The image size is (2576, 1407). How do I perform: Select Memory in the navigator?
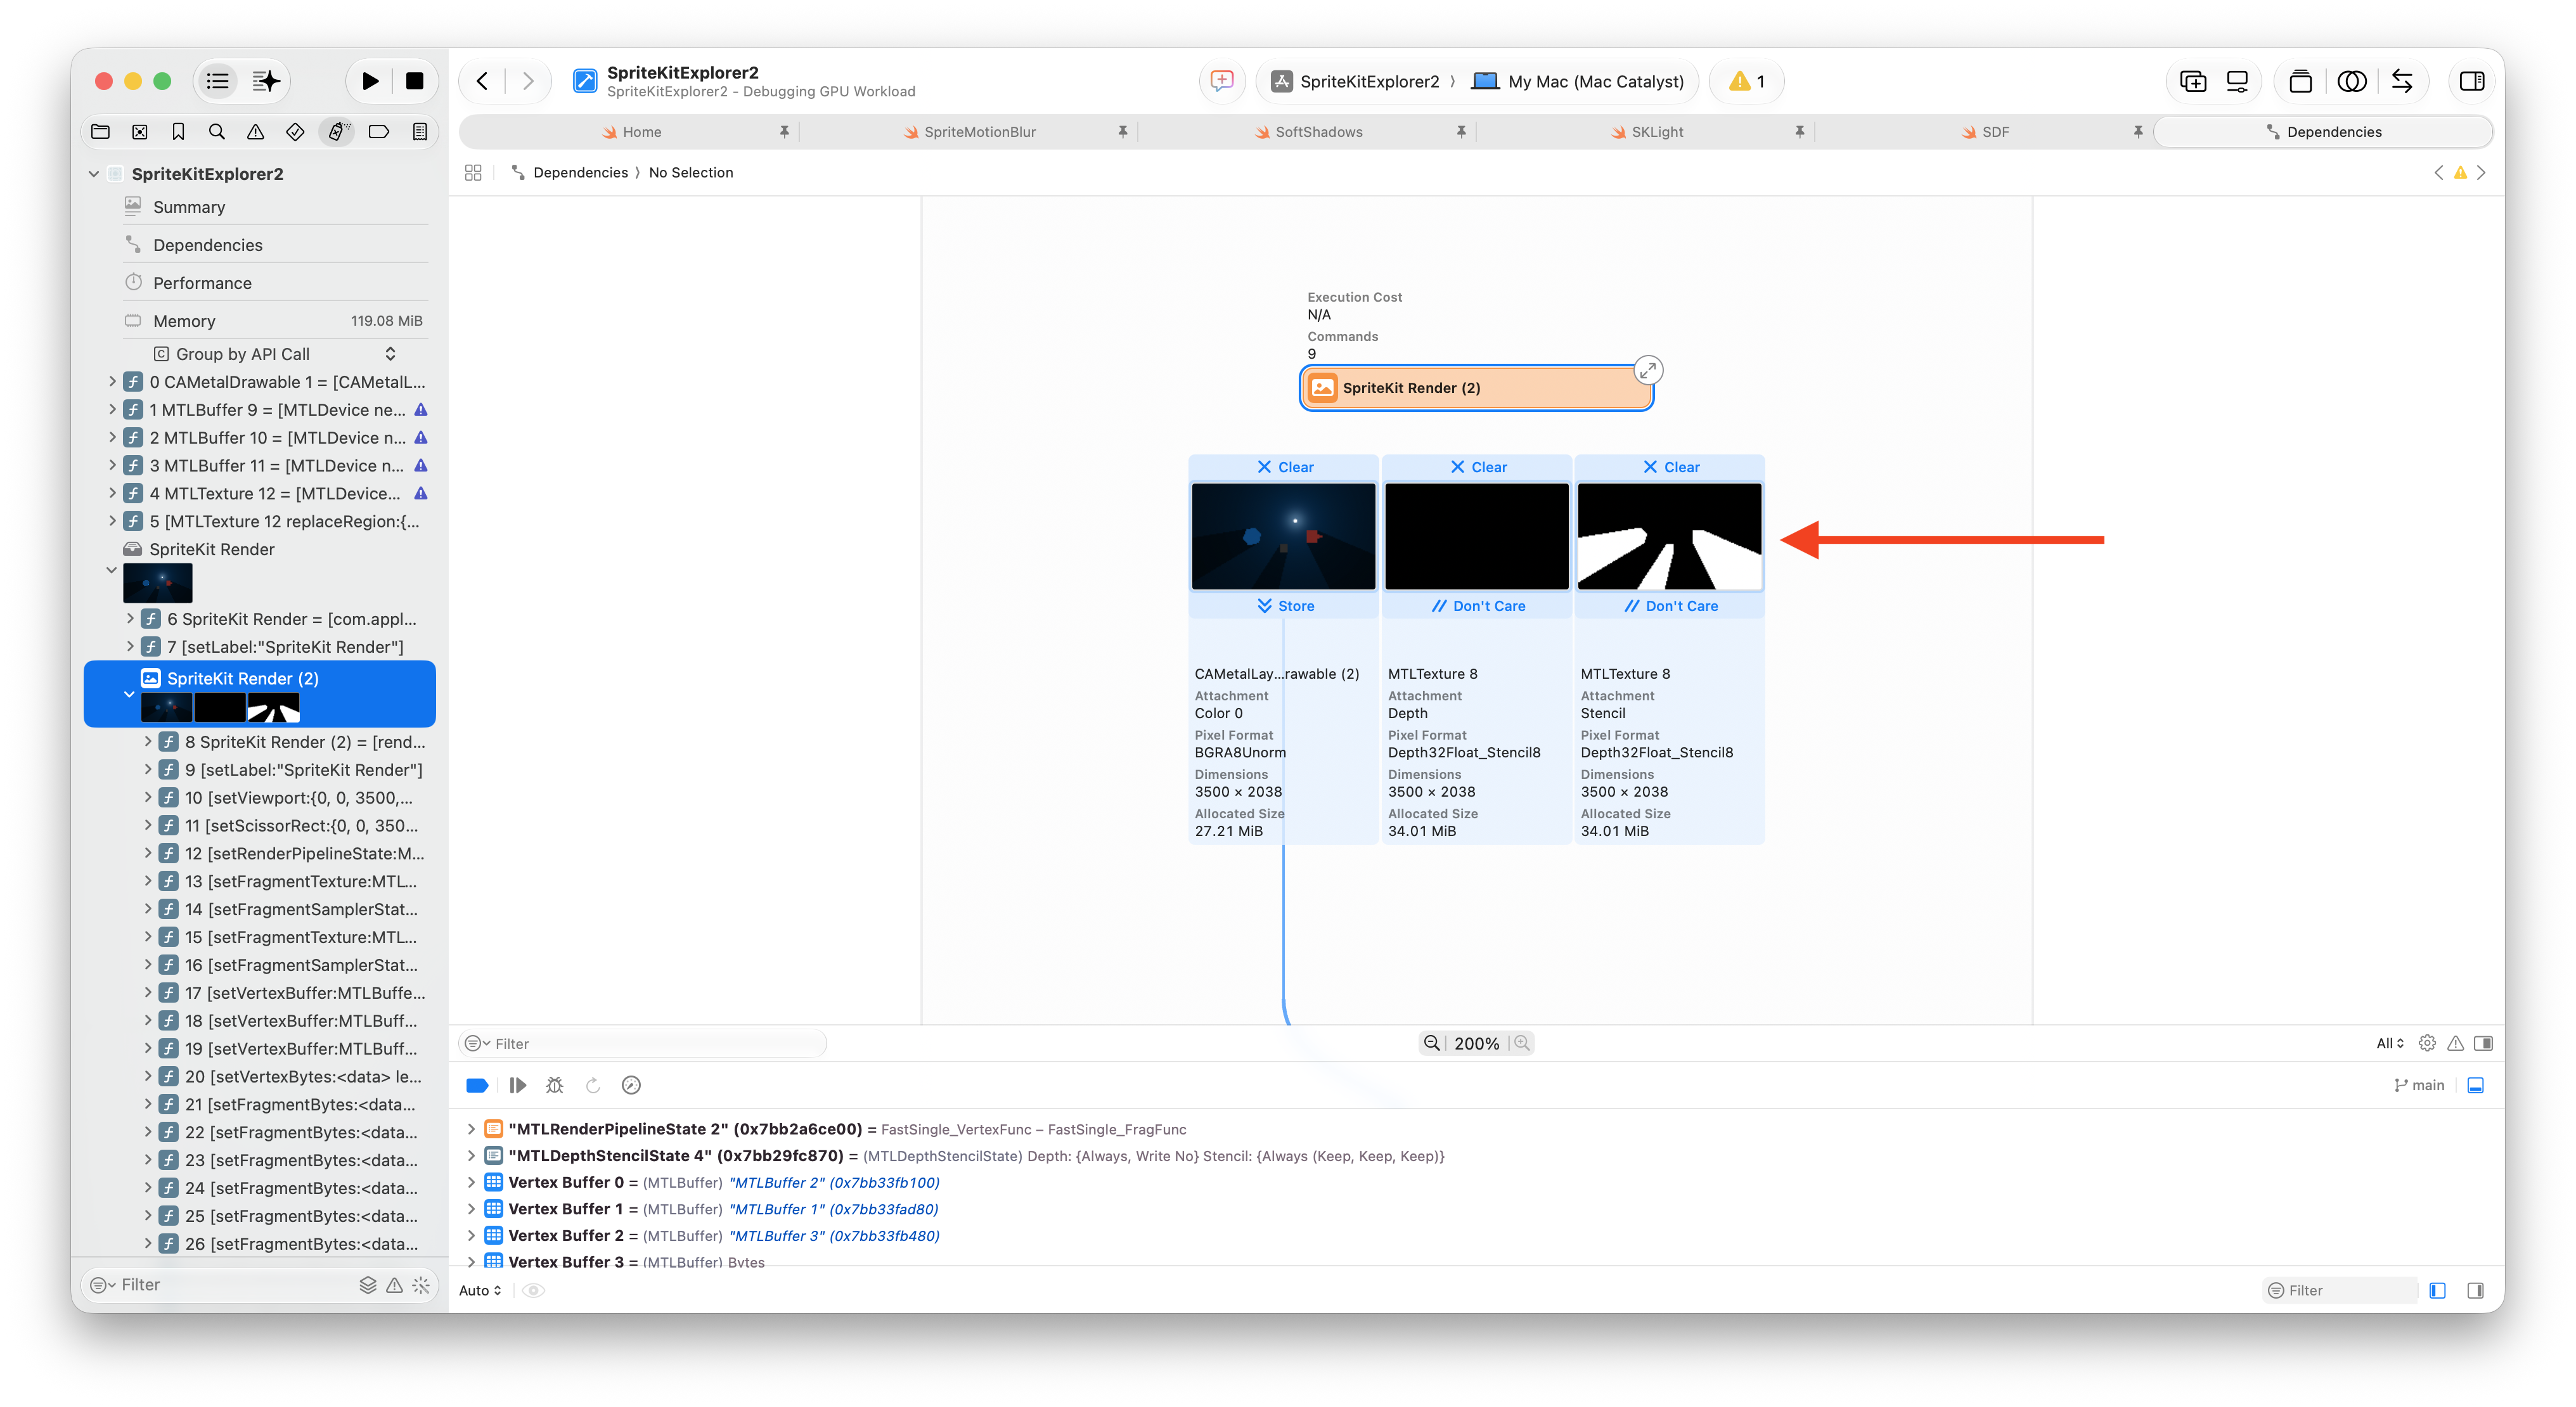click(x=275, y=321)
